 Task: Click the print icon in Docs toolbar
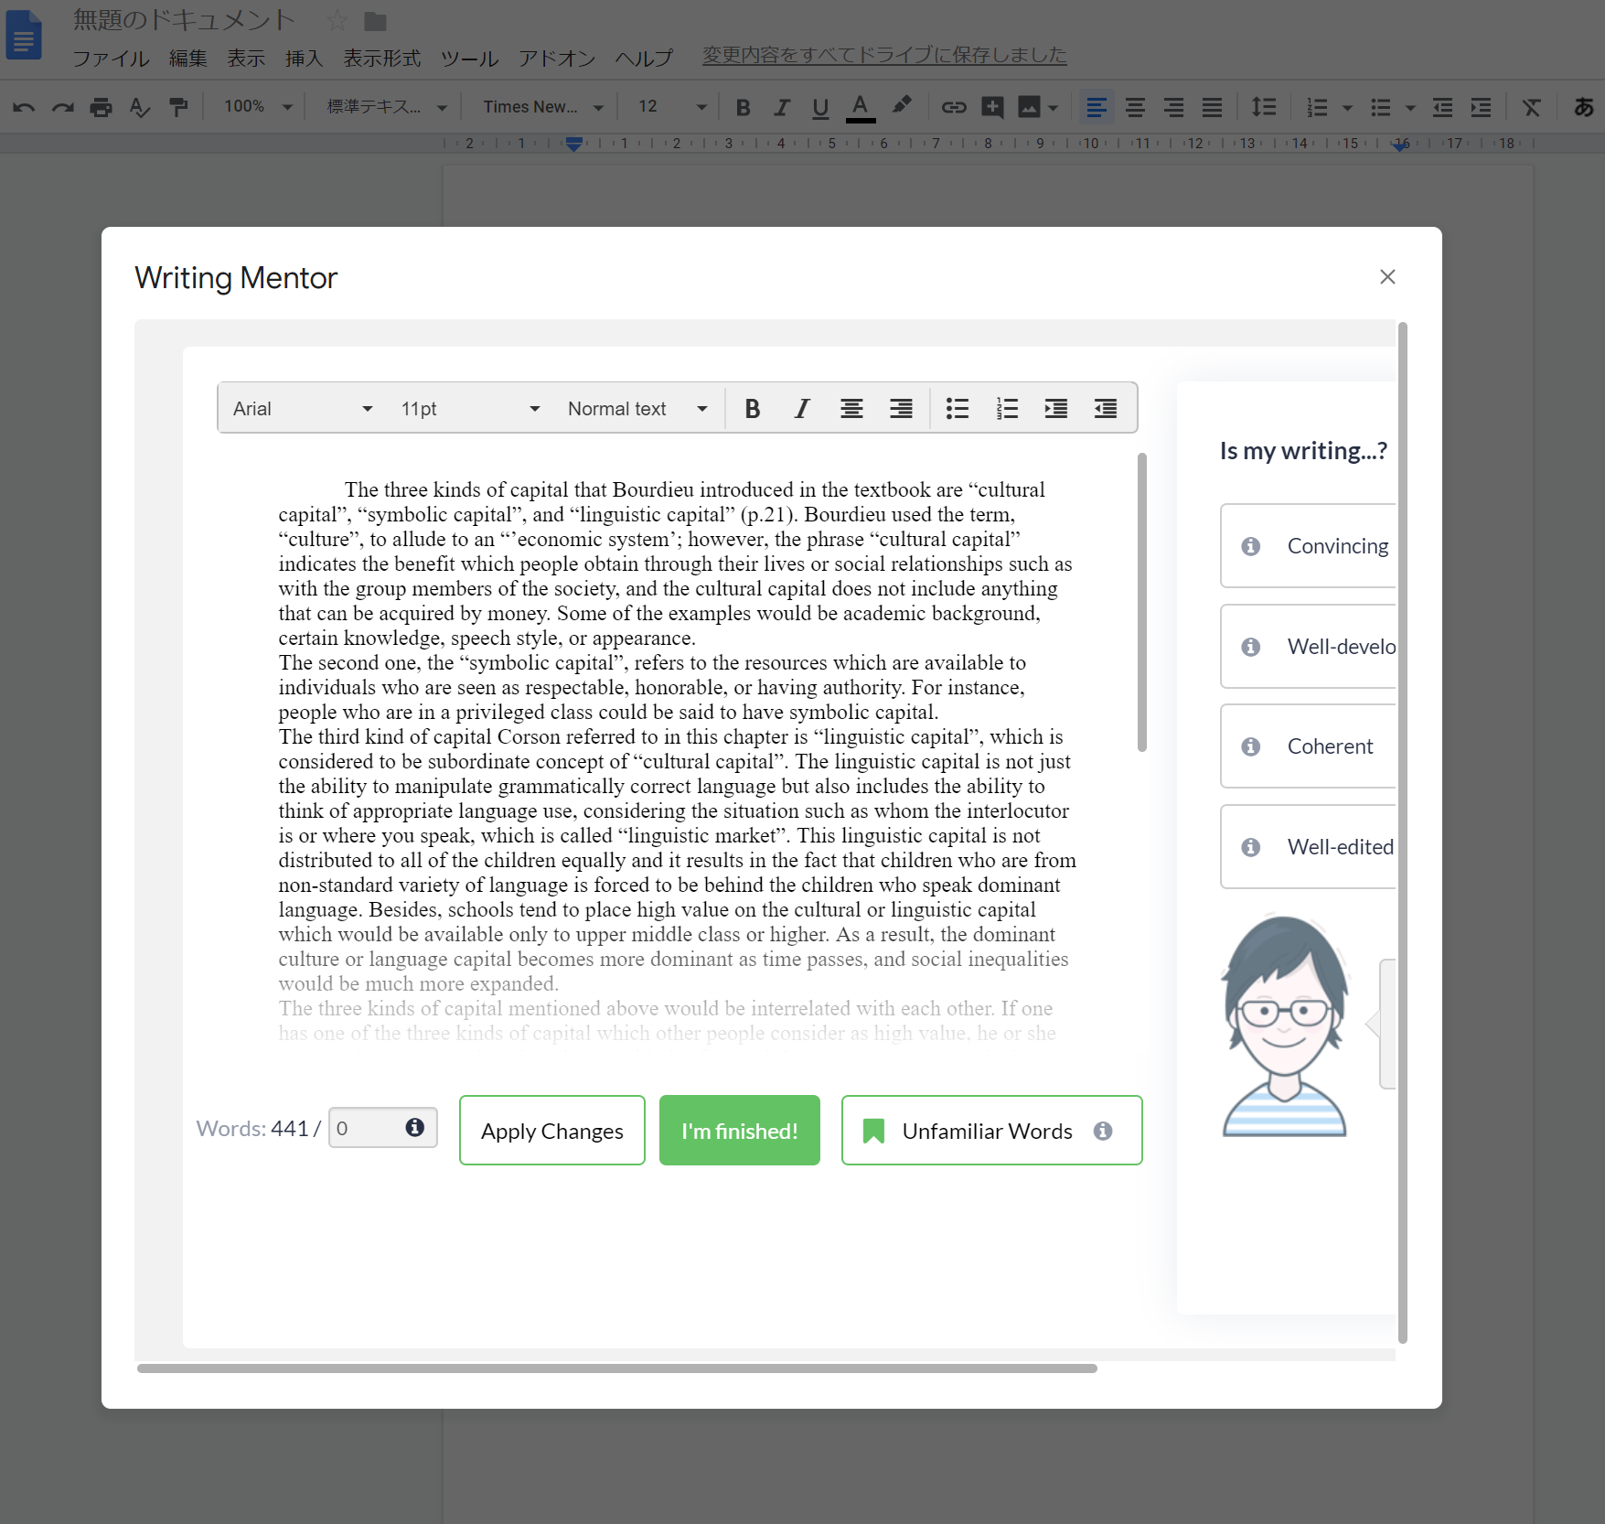pos(101,107)
